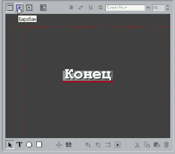Click the trash can delete icon
175x154 pixels.
(167, 145)
